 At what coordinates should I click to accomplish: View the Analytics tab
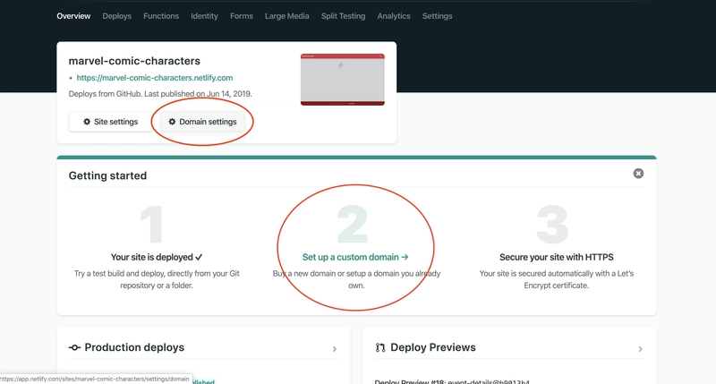394,16
